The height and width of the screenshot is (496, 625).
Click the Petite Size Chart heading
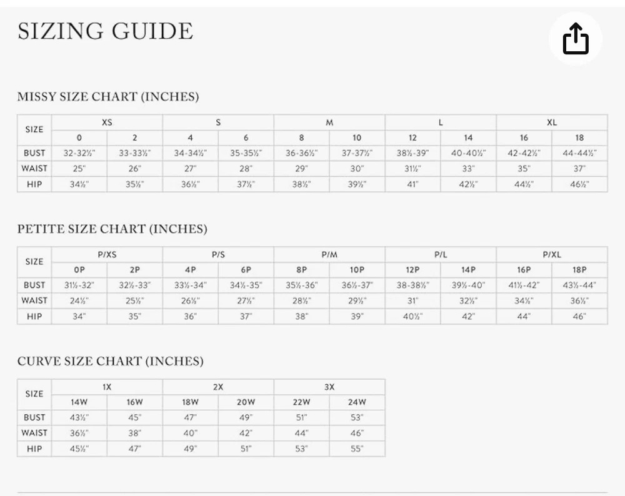(x=112, y=229)
